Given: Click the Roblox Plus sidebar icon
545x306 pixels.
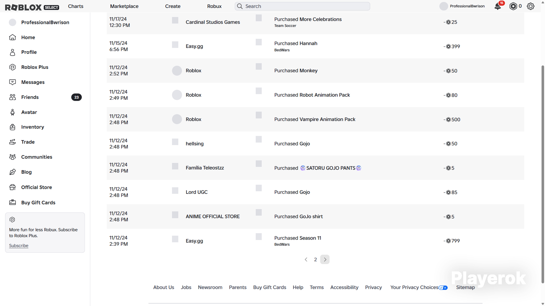Looking at the screenshot, I should click(x=13, y=67).
